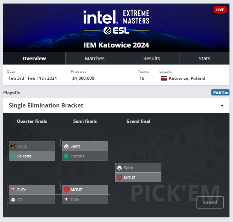This screenshot has width=233, height=222.
Task: Click the Poland flag icon
Action: (164, 78)
